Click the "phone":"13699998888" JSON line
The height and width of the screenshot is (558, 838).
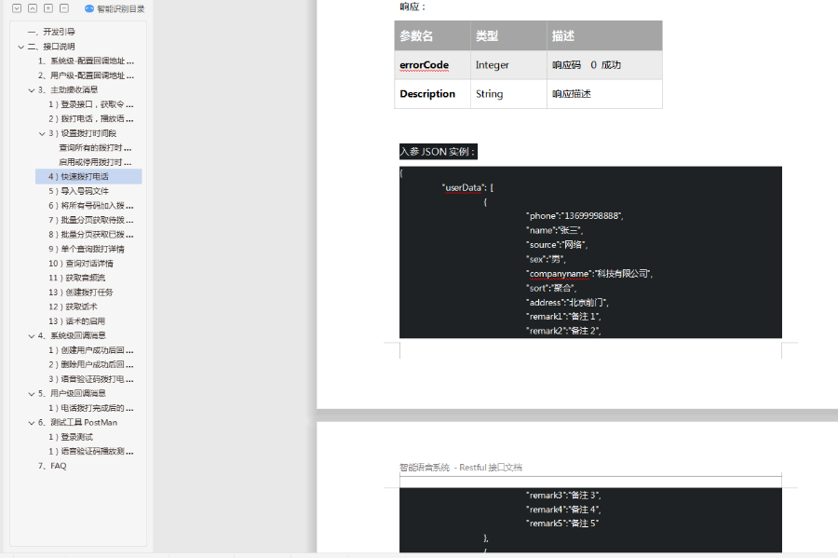click(x=575, y=216)
